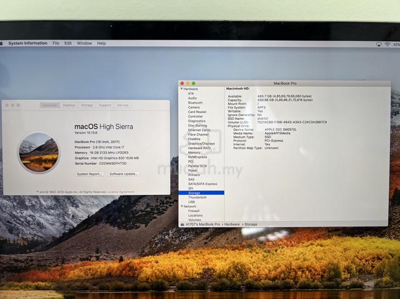Viewport: 400px width, 299px height.
Task: Open the Apple menu icon
Action: 1,43
